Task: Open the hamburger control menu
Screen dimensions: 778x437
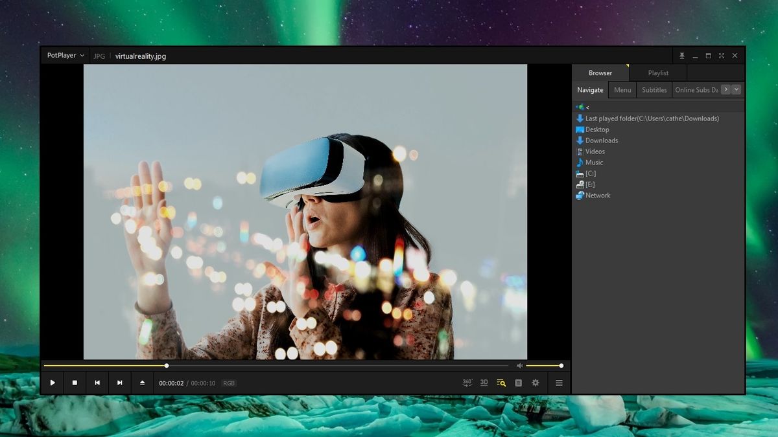Action: (558, 383)
